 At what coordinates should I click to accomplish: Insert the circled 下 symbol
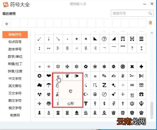pyautogui.click(x=104, y=39)
